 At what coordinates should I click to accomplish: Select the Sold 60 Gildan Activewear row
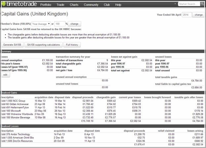pos(102,104)
